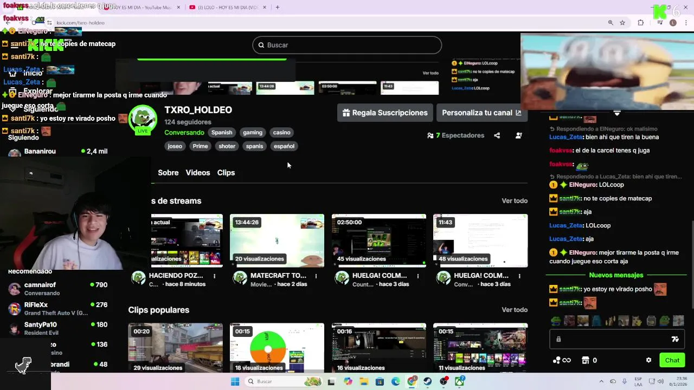Viewport: 694px width, 390px height.
Task: Select the gaming tag
Action: [253, 133]
